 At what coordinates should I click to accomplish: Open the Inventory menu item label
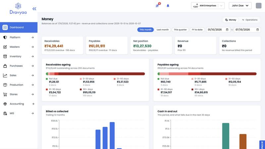(15, 56)
